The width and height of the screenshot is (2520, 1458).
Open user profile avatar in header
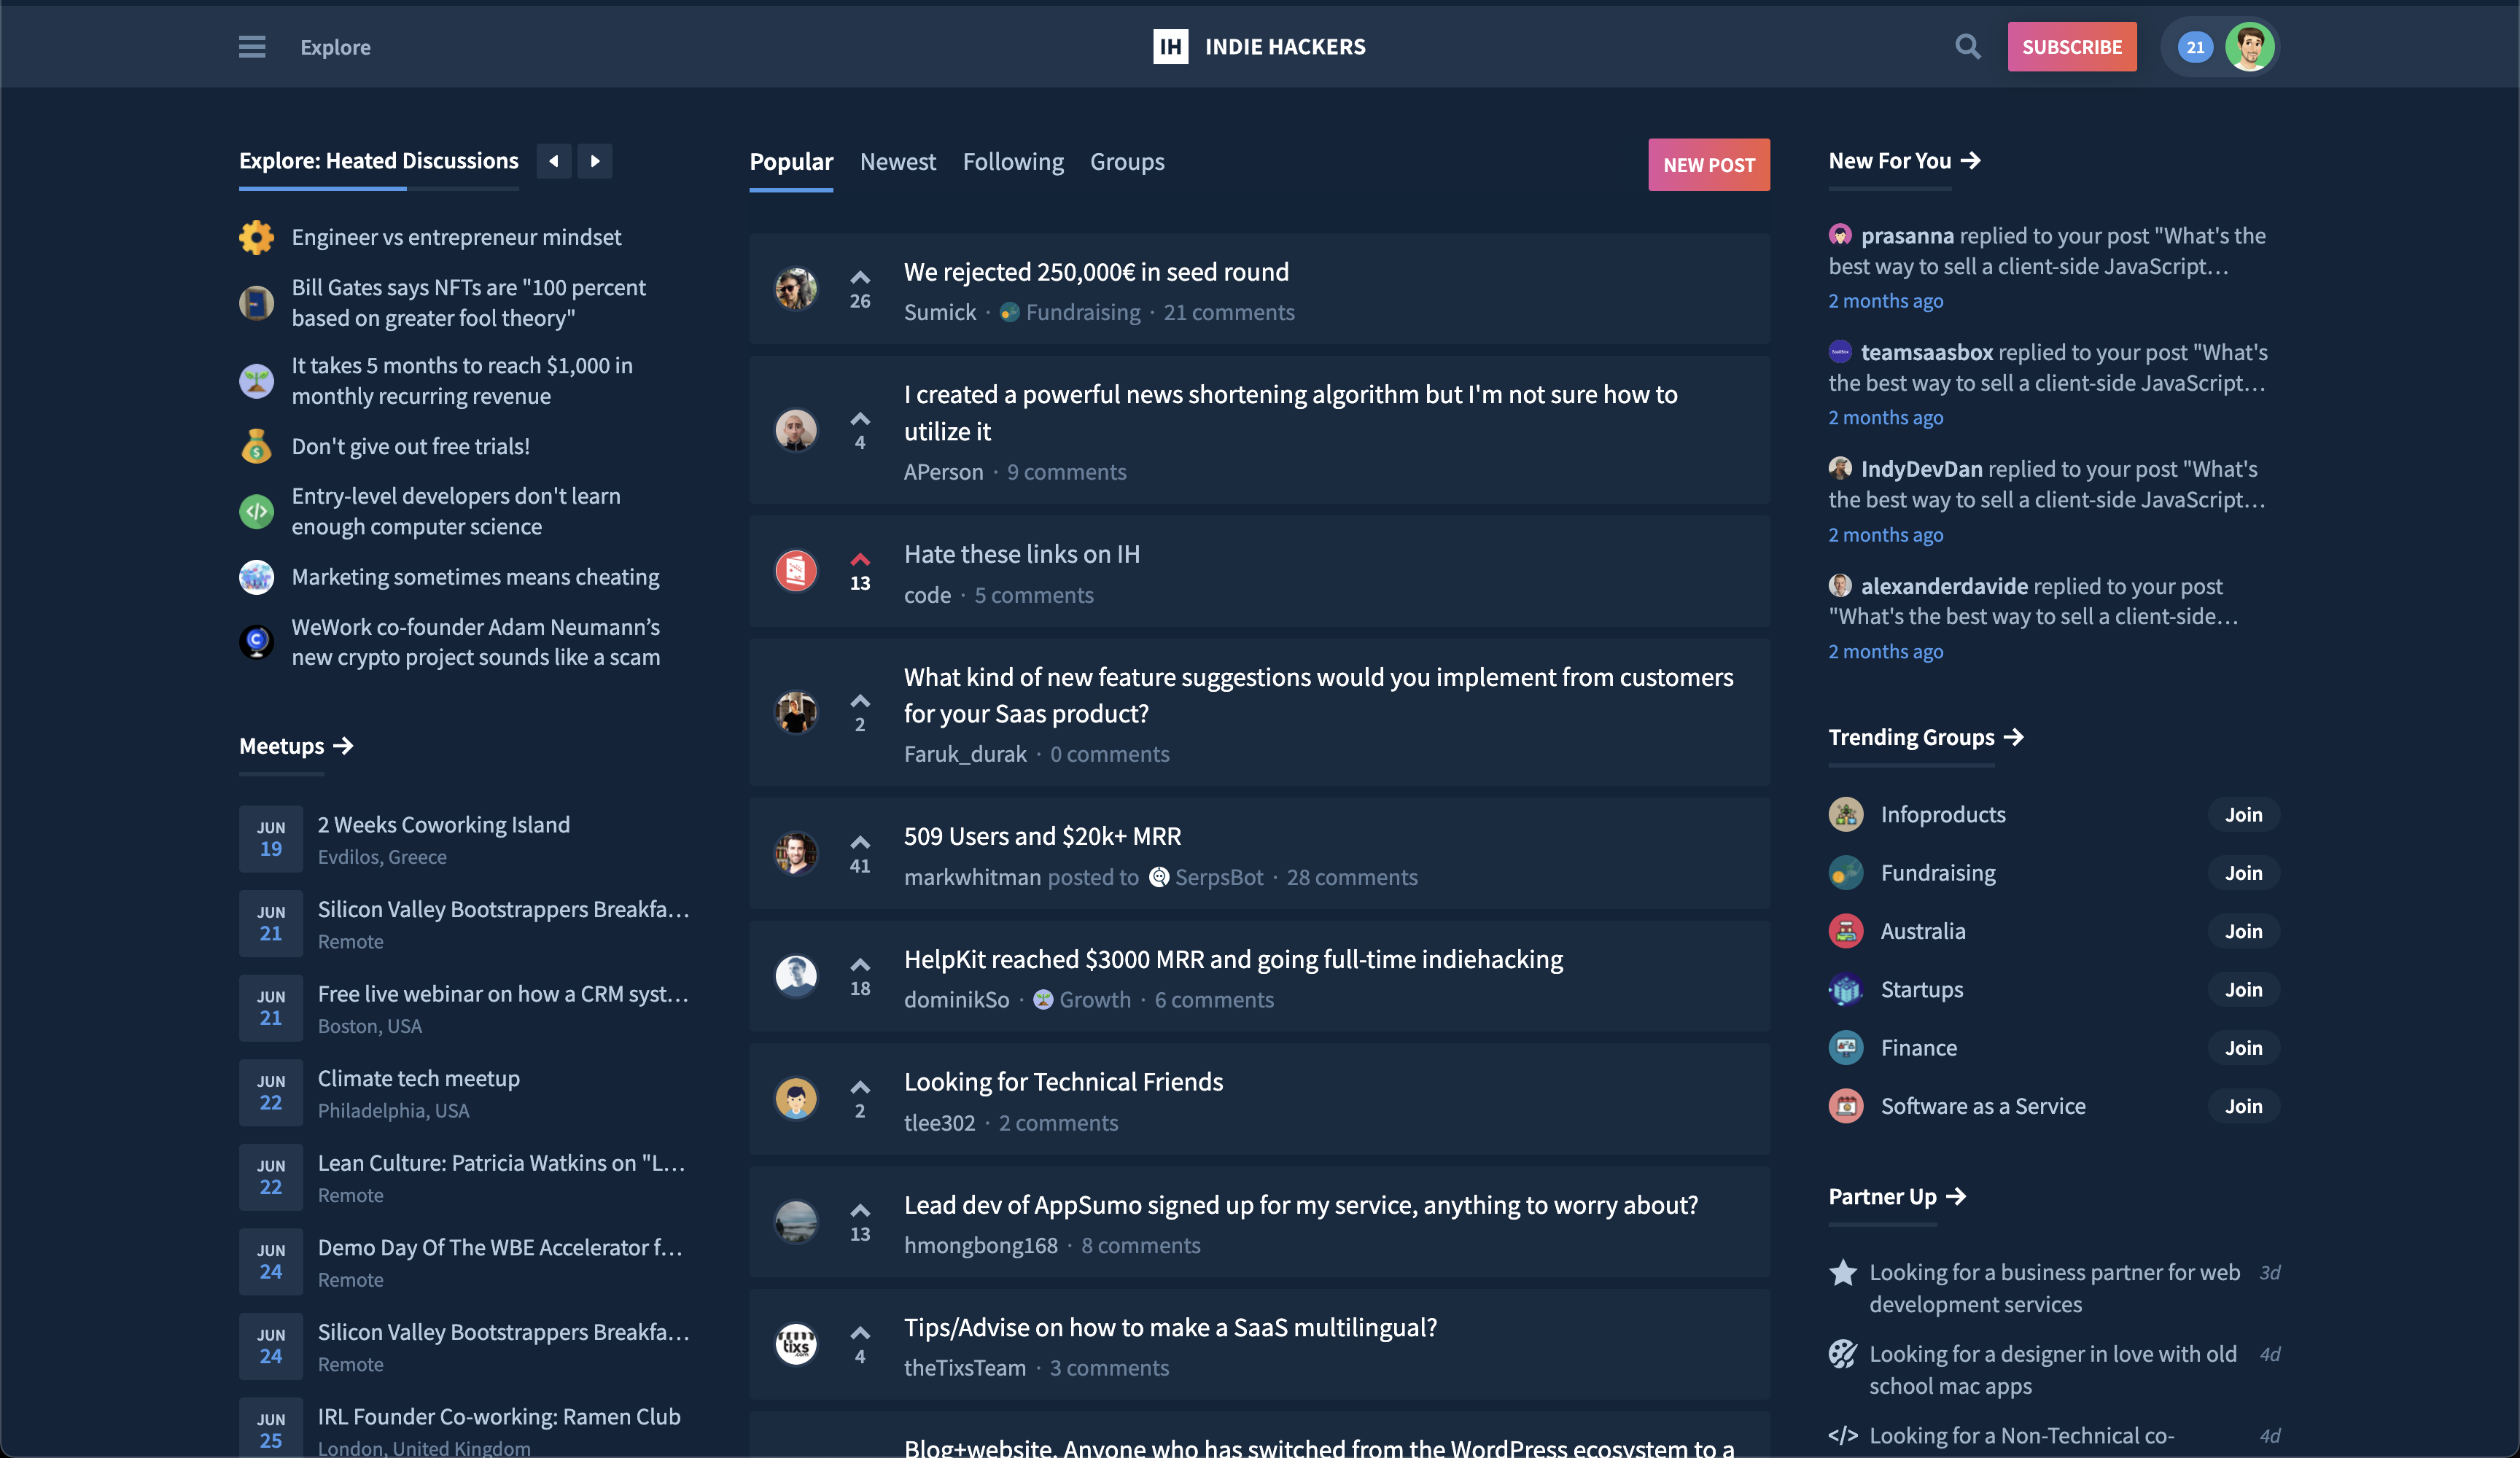point(2250,47)
